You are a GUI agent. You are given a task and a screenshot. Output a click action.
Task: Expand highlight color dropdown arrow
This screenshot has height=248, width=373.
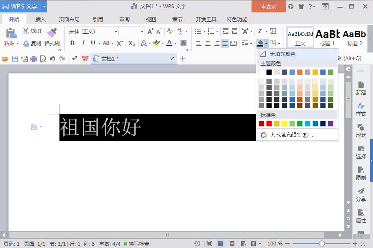coord(163,44)
